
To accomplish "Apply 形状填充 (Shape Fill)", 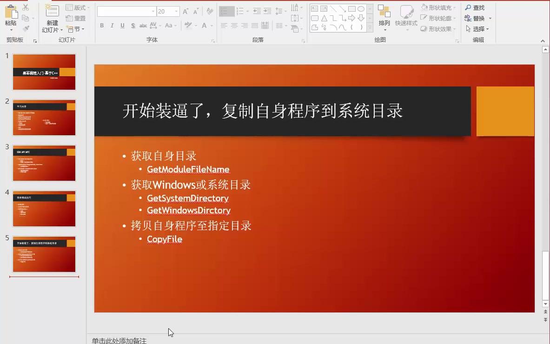I will (436, 7).
